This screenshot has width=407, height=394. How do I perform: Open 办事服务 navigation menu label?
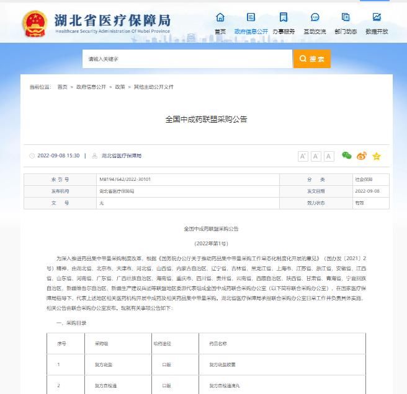click(x=284, y=32)
